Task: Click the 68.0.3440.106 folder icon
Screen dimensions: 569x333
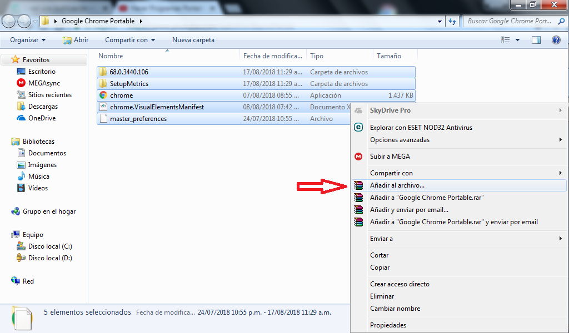Action: (x=103, y=72)
